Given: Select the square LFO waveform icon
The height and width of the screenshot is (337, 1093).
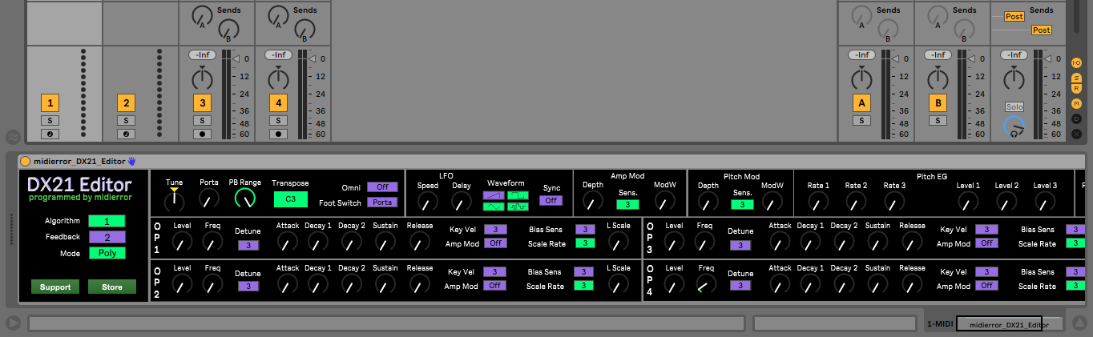Looking at the screenshot, I should pyautogui.click(x=517, y=195).
